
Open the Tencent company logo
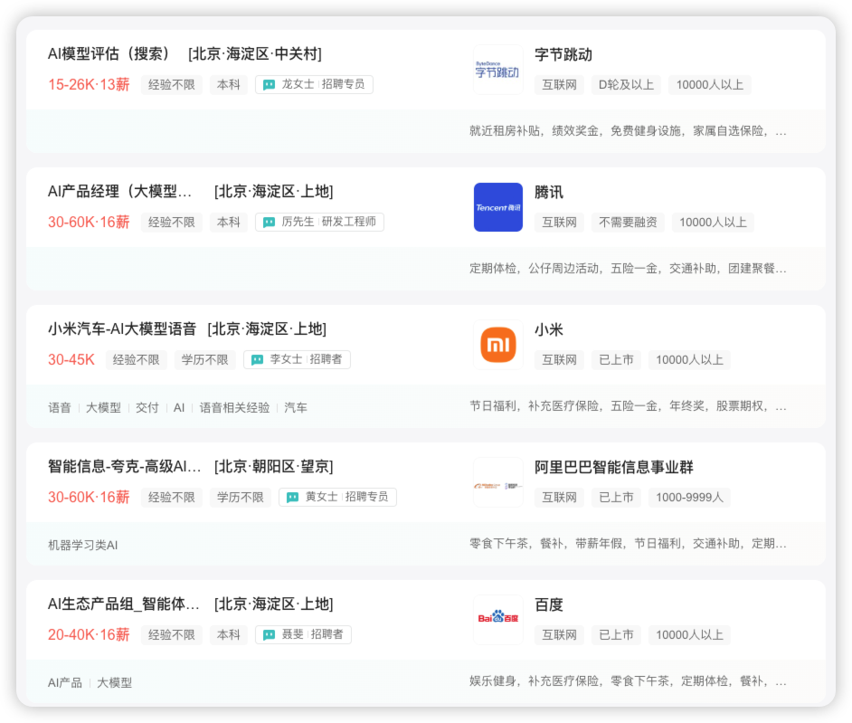tap(497, 207)
